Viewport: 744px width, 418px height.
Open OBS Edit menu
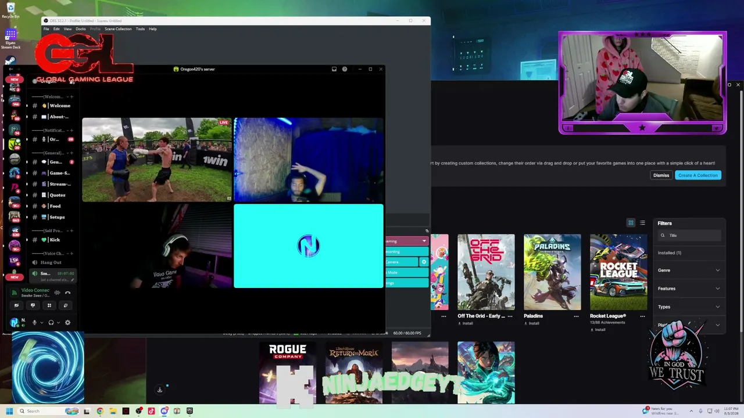coord(56,29)
